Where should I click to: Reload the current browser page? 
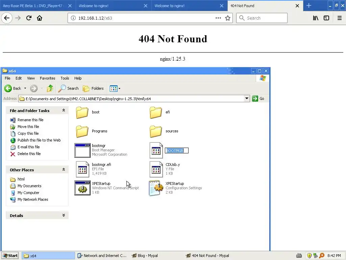click(x=29, y=18)
